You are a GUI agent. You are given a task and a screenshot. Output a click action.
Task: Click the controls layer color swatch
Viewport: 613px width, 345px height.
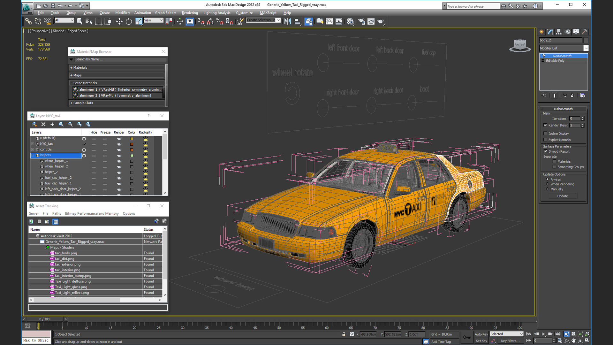point(132,150)
